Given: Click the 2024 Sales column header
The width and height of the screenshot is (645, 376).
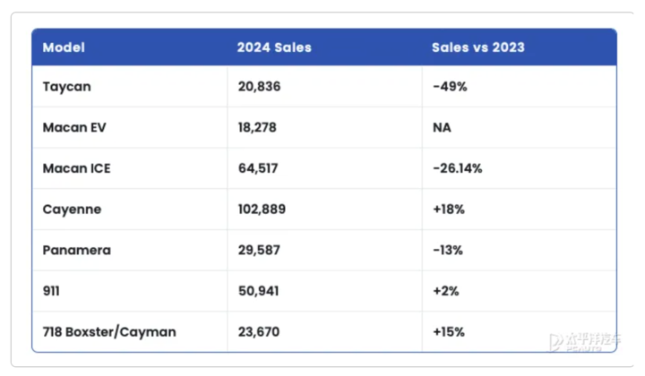Looking at the screenshot, I should pyautogui.click(x=274, y=47).
